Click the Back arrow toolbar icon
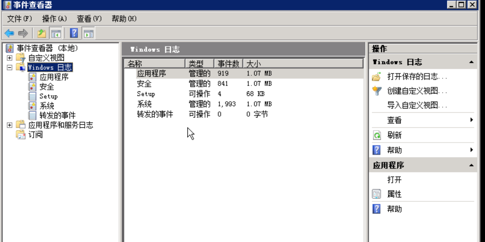The width and height of the screenshot is (485, 242). pyautogui.click(x=9, y=33)
